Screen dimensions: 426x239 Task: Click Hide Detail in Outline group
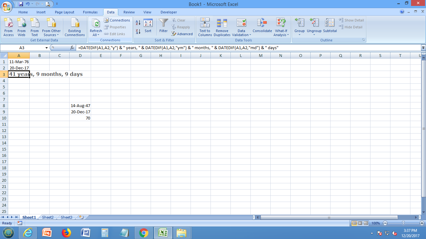pyautogui.click(x=351, y=27)
